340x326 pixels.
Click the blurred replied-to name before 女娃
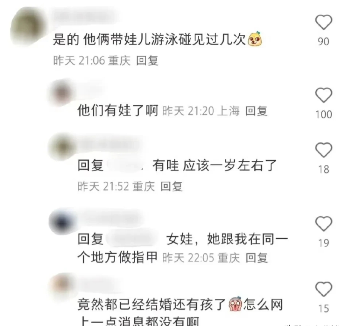pos(134,239)
